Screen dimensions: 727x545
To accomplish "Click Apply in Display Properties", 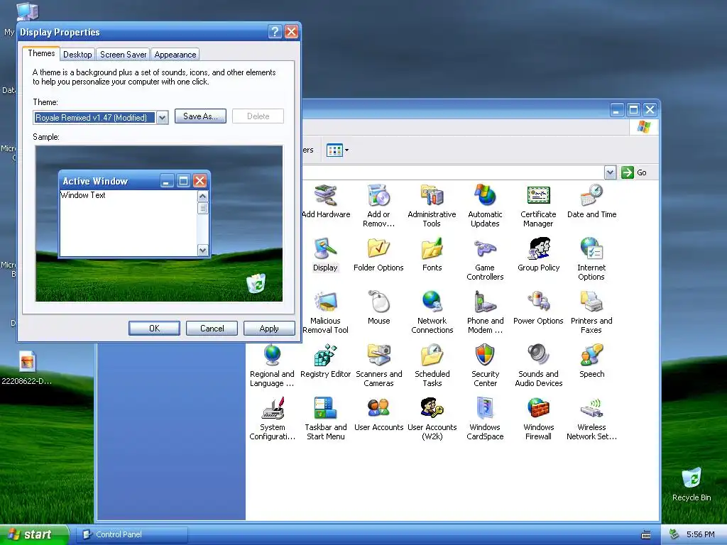I will coord(269,329).
